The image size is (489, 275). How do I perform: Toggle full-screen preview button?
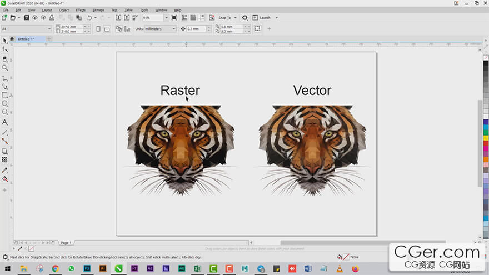click(174, 18)
